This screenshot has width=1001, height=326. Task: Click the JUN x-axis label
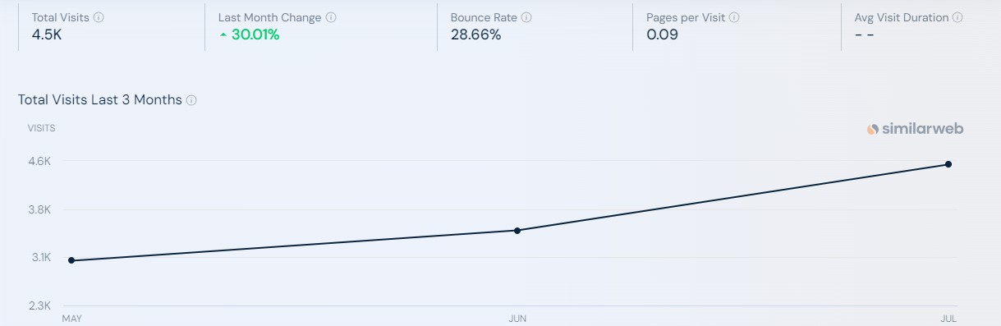(517, 318)
